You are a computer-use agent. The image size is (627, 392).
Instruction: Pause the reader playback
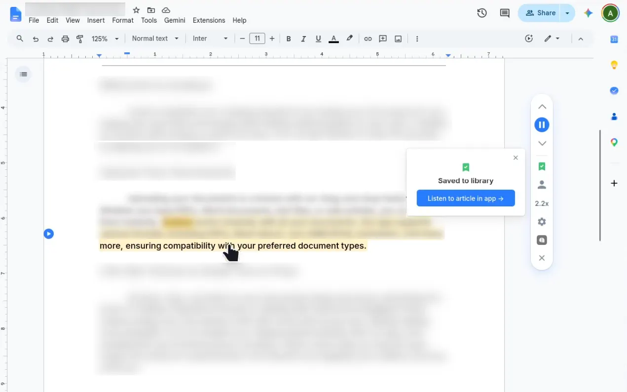point(542,125)
